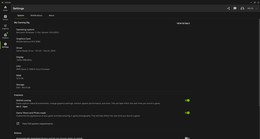Switch to the Notifications tab
260x139 pixels.
36,15
